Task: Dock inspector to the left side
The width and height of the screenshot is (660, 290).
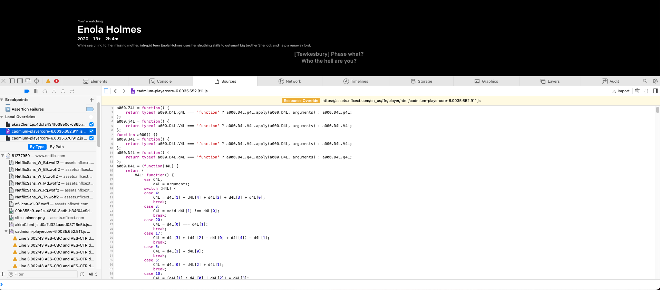Action: point(12,81)
